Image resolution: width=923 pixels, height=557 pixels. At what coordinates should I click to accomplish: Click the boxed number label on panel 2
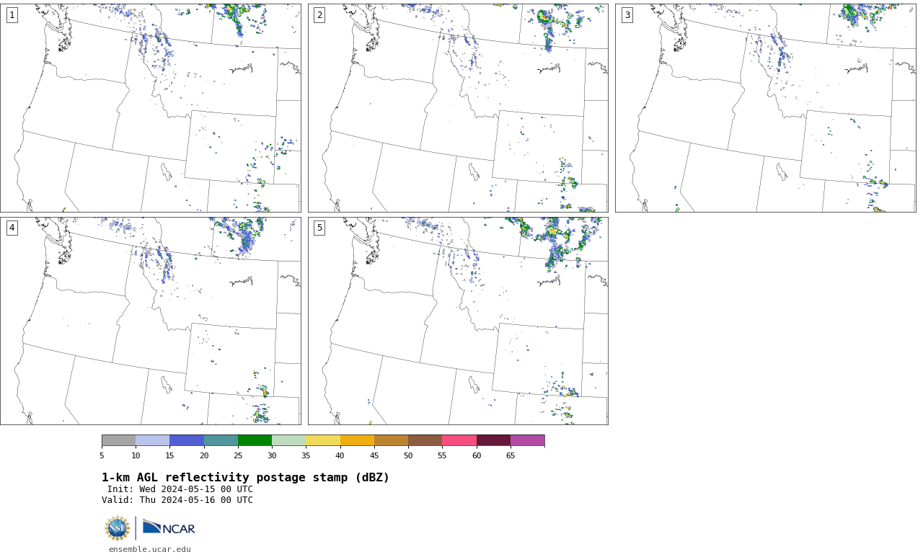click(319, 15)
